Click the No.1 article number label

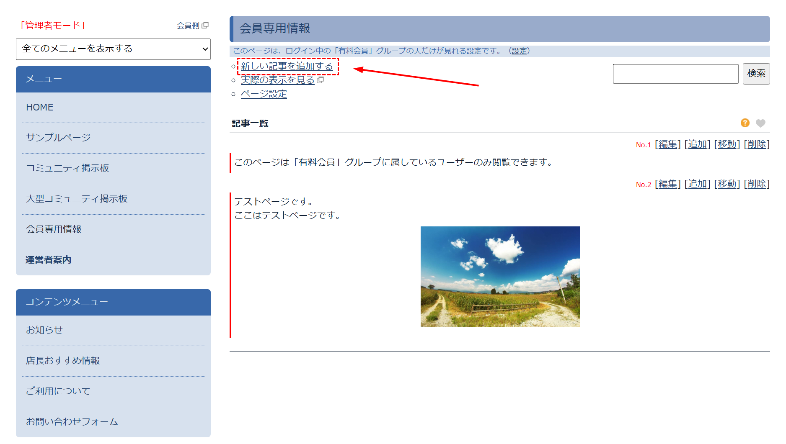tap(644, 145)
